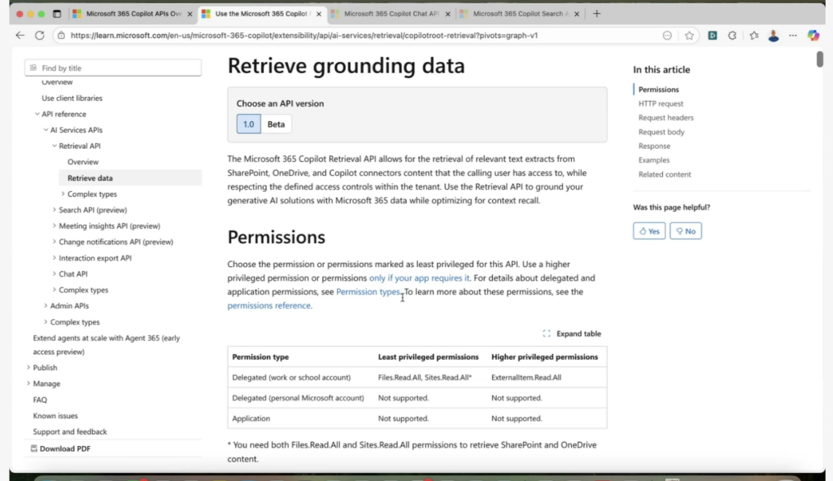Open the Edge Copilot icon
The height and width of the screenshot is (481, 833).
point(813,36)
